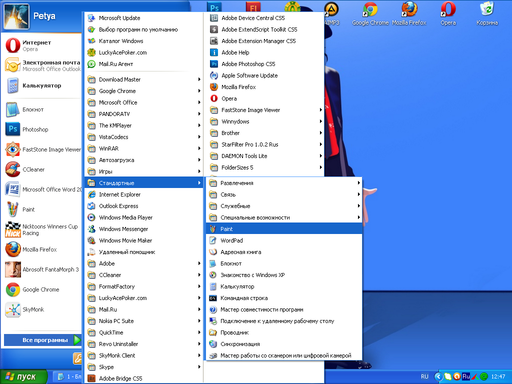The width and height of the screenshot is (512, 384).
Task: Click the CCleaner icon in pinned list
Action: click(12, 169)
